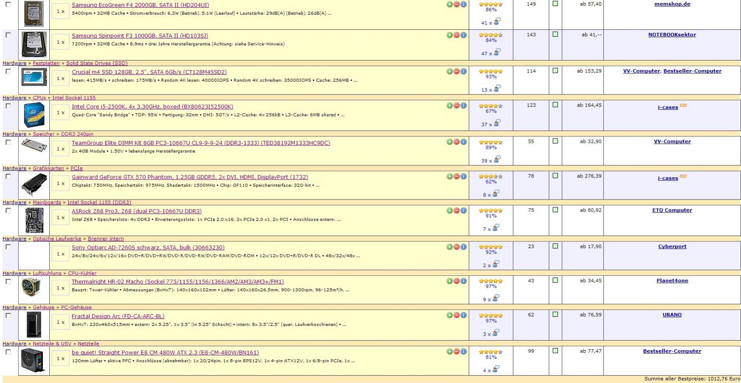
Task: Click red minus icon for Crucial m4 SSD
Action: point(456,71)
